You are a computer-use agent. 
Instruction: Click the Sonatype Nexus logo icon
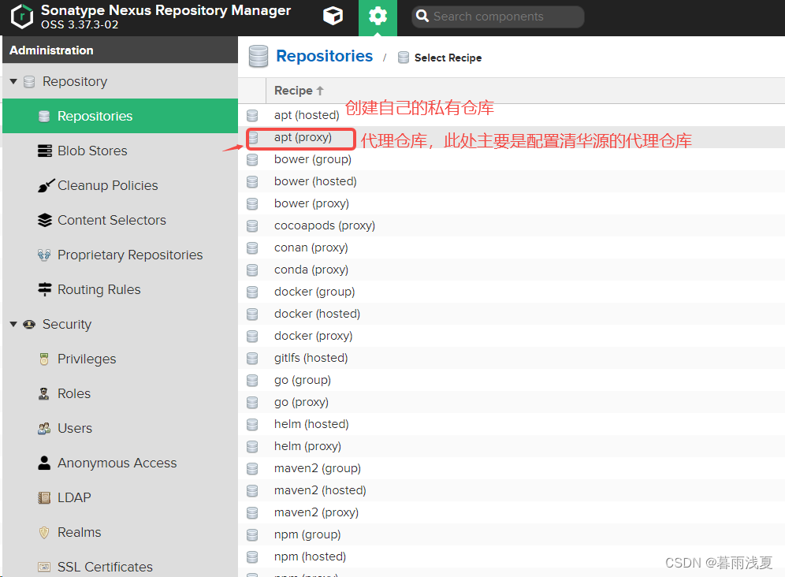[21, 17]
